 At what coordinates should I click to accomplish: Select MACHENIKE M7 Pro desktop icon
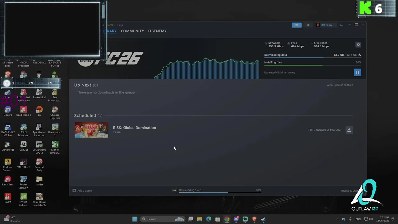[8, 130]
